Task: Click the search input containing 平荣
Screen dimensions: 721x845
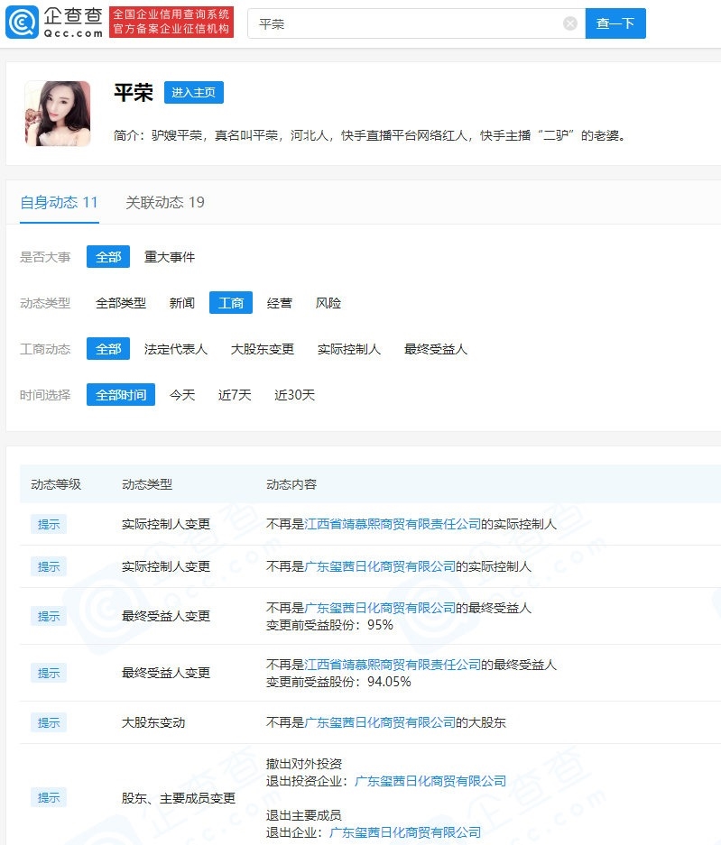Action: click(406, 23)
